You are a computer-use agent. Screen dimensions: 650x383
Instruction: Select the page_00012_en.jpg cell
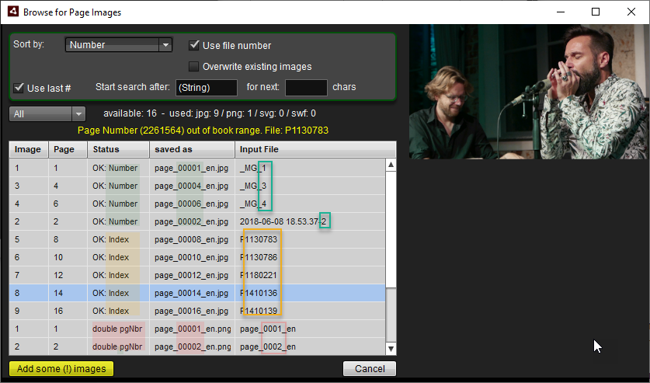click(192, 275)
